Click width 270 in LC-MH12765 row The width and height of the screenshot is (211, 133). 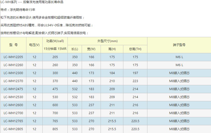(91, 121)
